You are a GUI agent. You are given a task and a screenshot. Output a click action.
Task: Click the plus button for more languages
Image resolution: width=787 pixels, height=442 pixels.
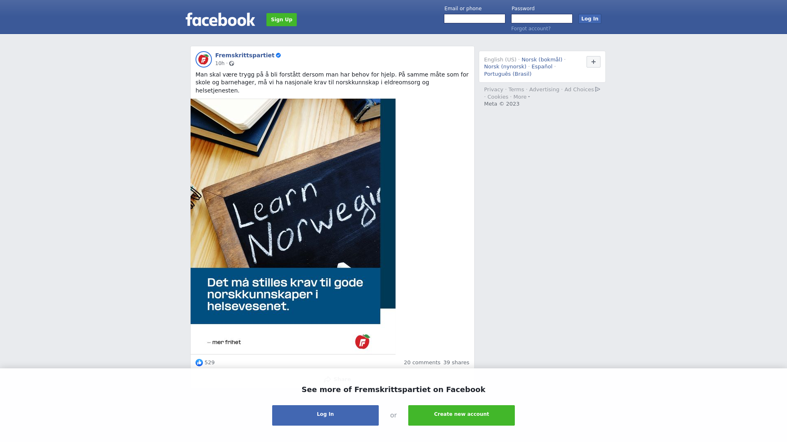[x=594, y=62]
